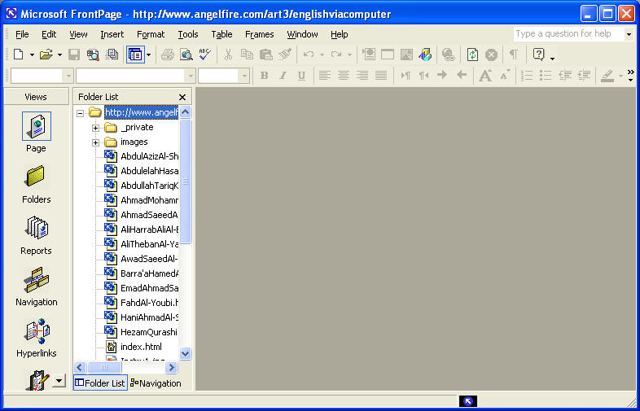The image size is (640, 411).
Task: Open the Format menu
Action: [151, 34]
